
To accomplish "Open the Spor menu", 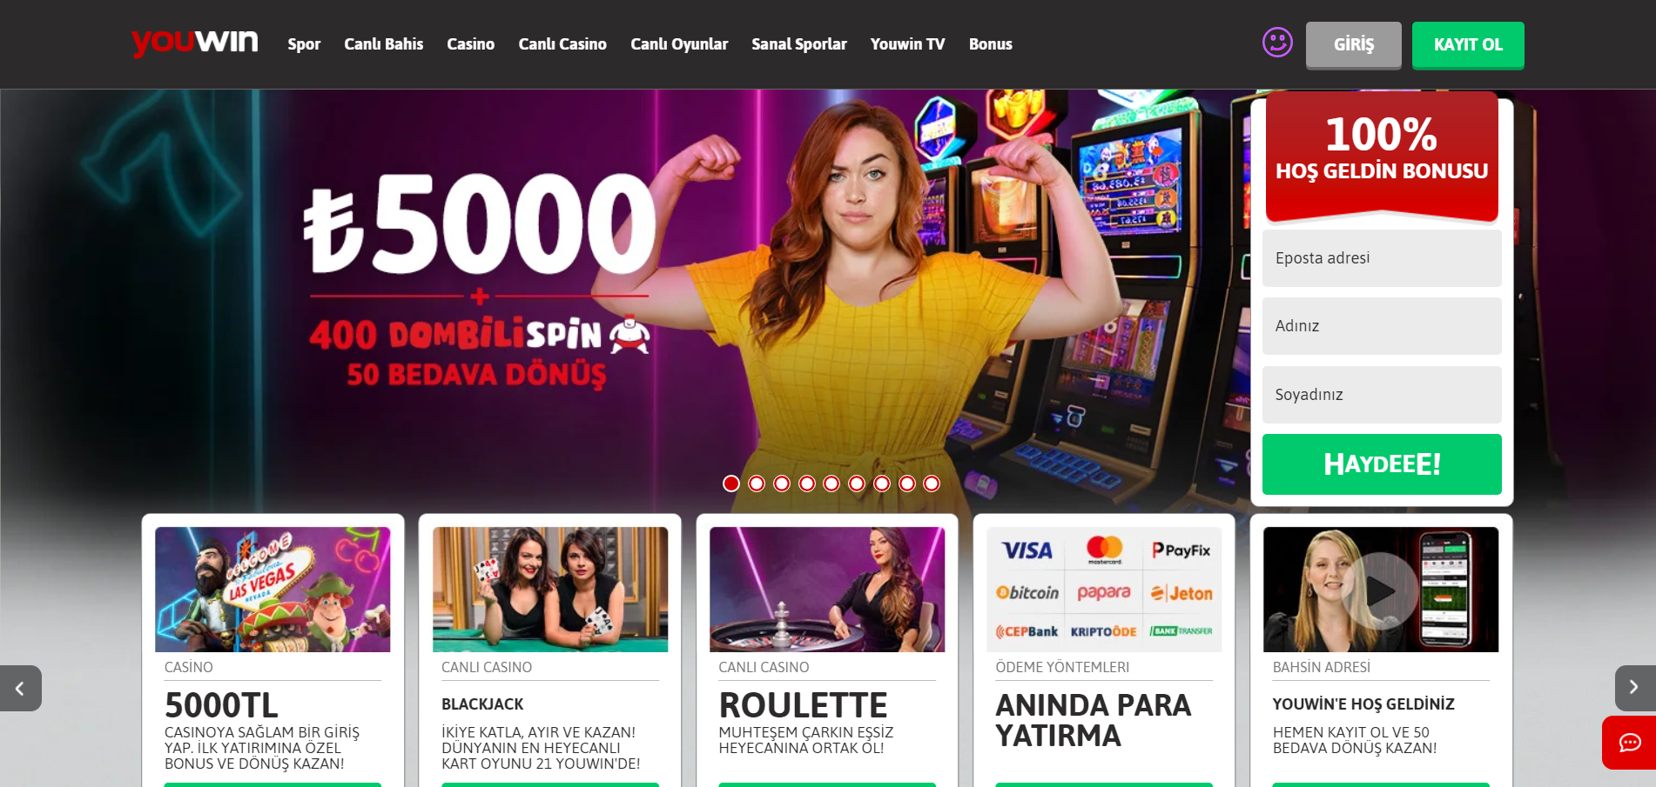I will tap(304, 44).
